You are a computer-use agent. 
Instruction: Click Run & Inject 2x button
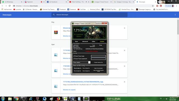click(x=77, y=71)
